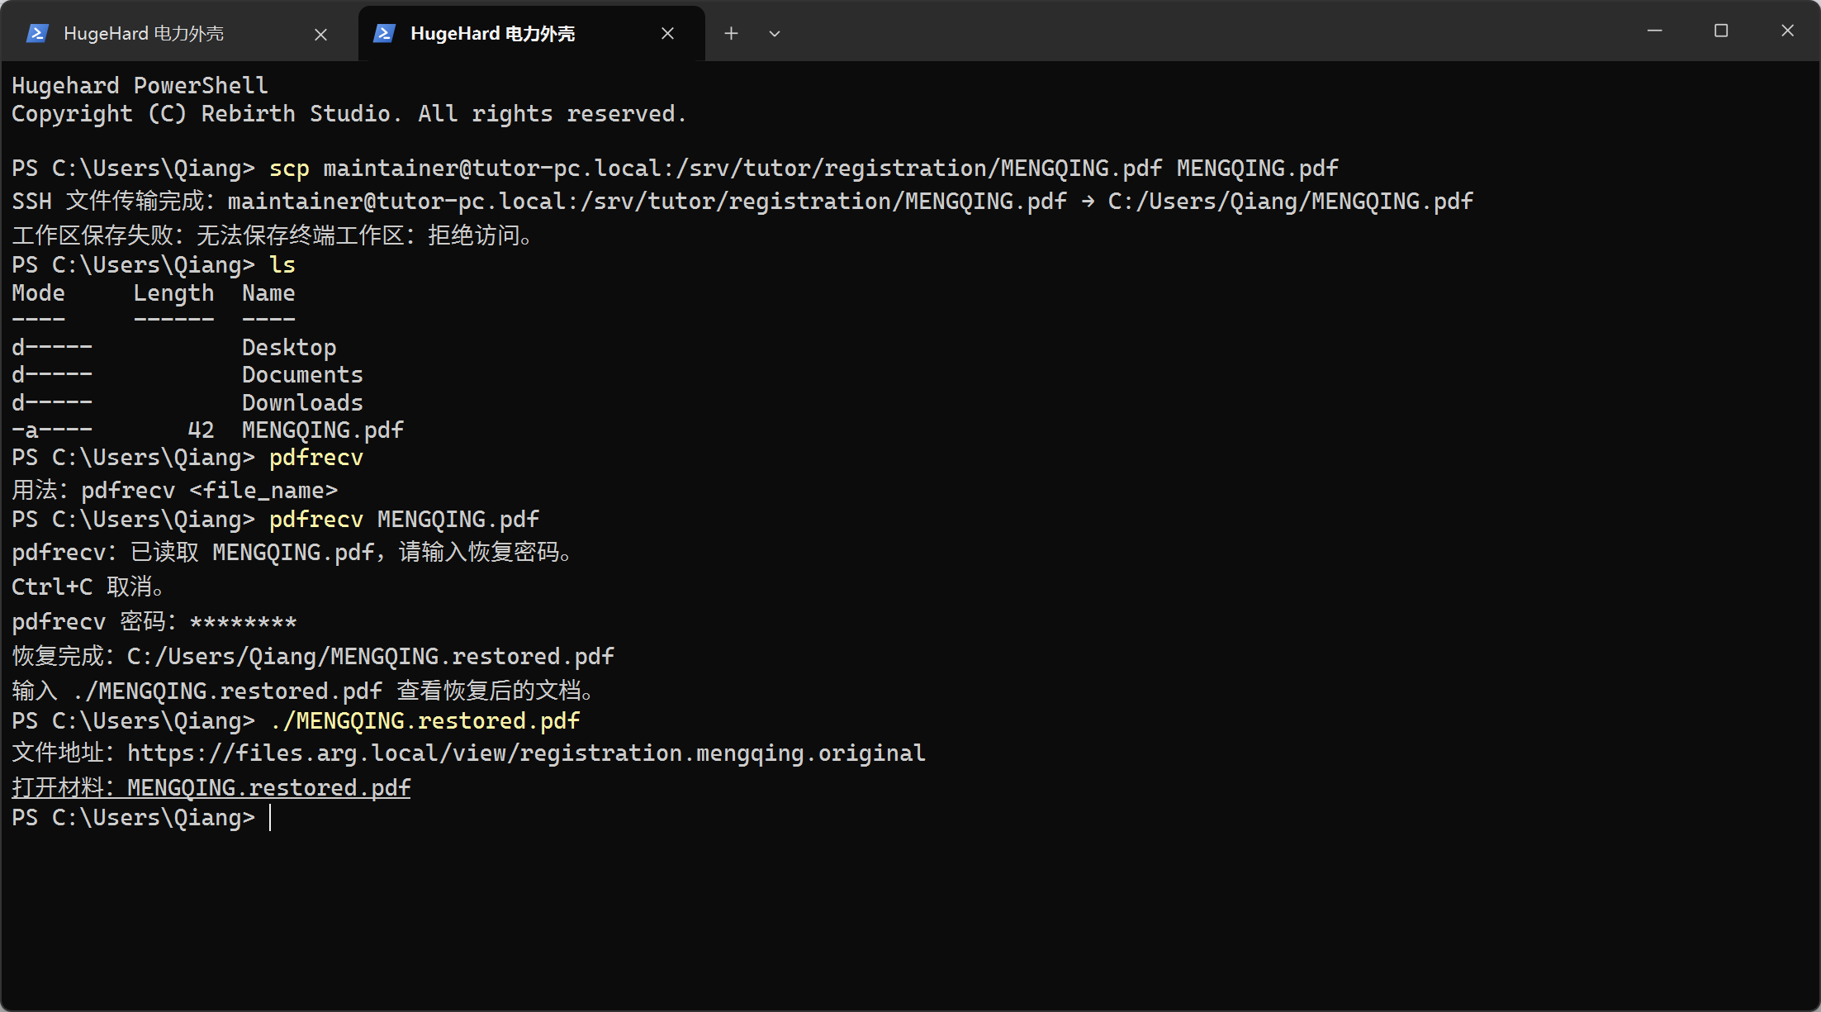Click the current PS prompt input line

[908, 817]
